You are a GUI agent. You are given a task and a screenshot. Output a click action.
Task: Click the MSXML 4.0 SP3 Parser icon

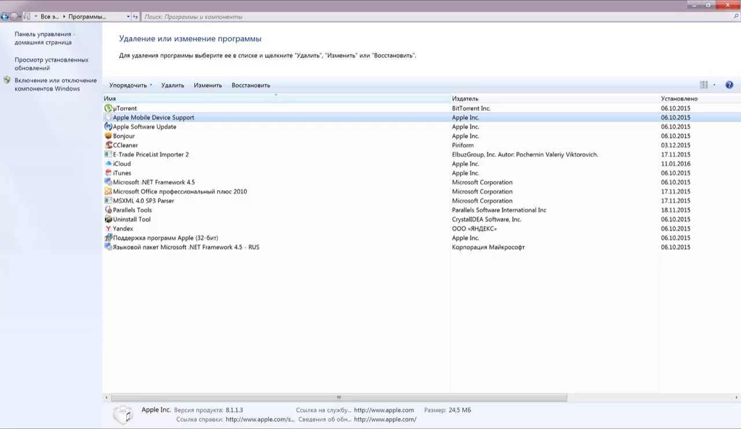pos(108,201)
